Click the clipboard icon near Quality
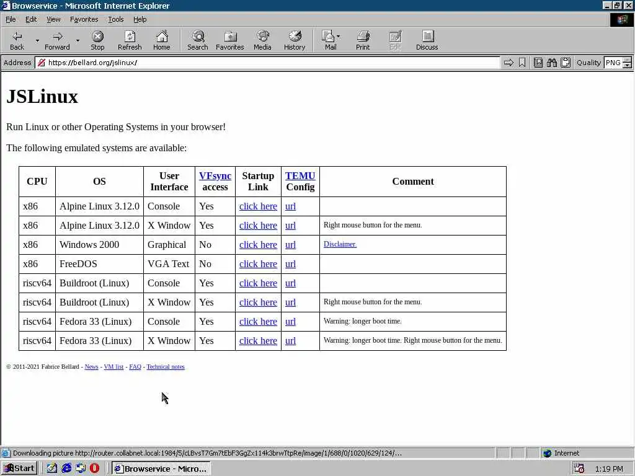Viewport: 635px width, 476px height. (566, 63)
